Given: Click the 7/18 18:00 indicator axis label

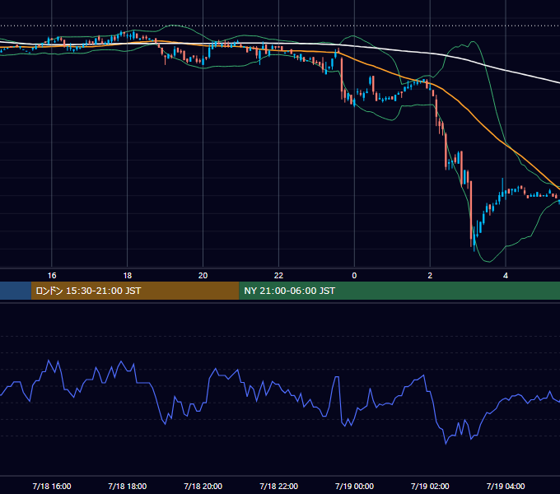Looking at the screenshot, I should pyautogui.click(x=128, y=486).
